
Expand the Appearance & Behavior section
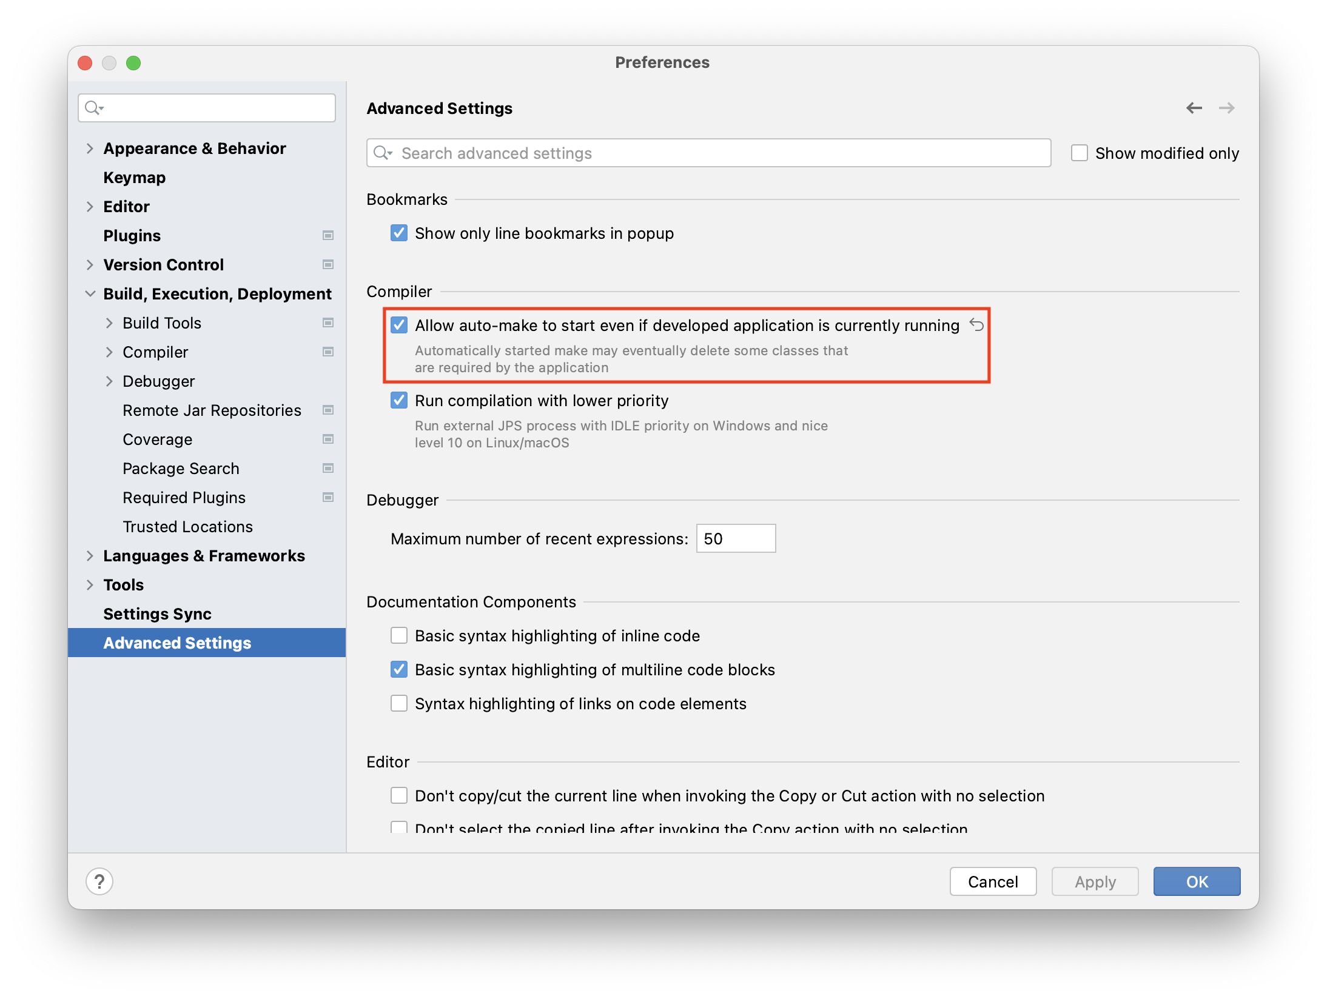(x=90, y=149)
